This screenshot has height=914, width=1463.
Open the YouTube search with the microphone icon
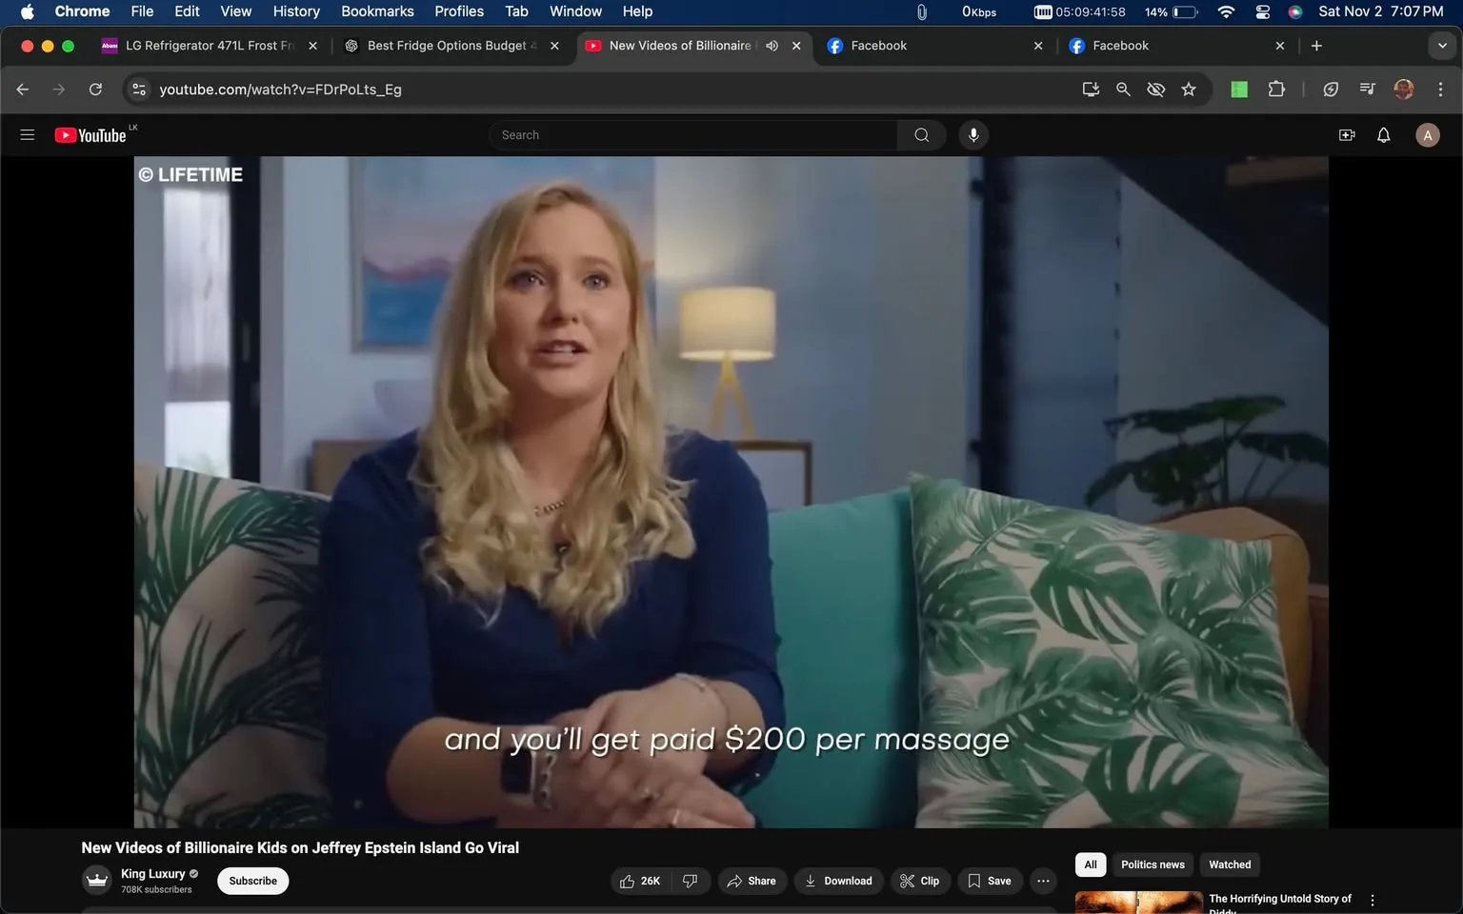pyautogui.click(x=972, y=134)
